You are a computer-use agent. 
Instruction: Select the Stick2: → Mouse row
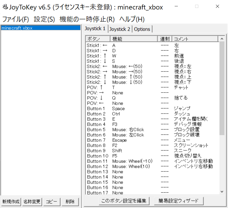pos(152,72)
